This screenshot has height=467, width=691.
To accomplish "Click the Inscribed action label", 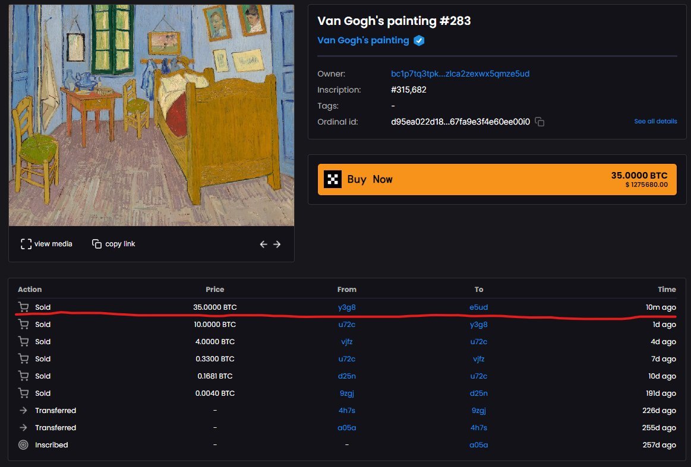I will (52, 444).
